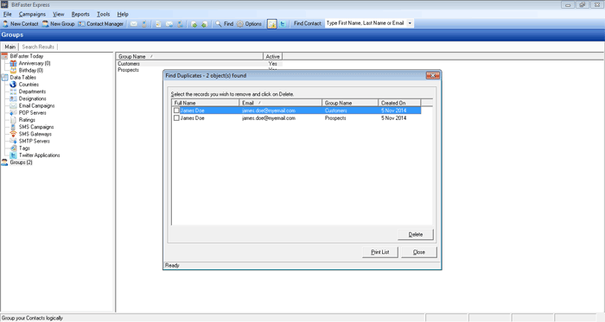
Task: Click the Data Tables node icon
Action: pos(4,78)
